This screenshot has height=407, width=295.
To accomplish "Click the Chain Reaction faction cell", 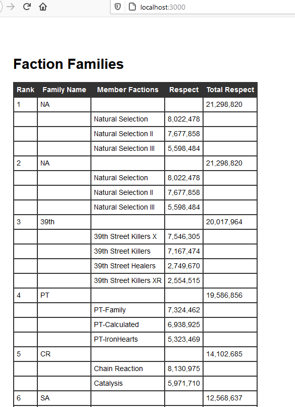I will coord(128,369).
